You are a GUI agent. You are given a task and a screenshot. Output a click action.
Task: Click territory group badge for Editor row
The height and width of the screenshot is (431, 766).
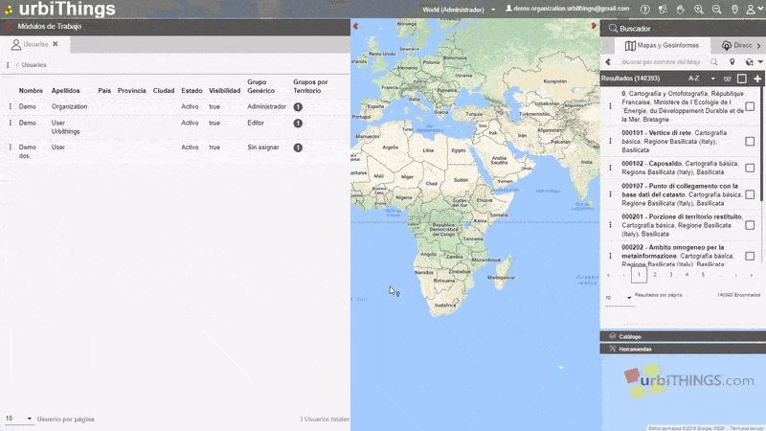(298, 124)
